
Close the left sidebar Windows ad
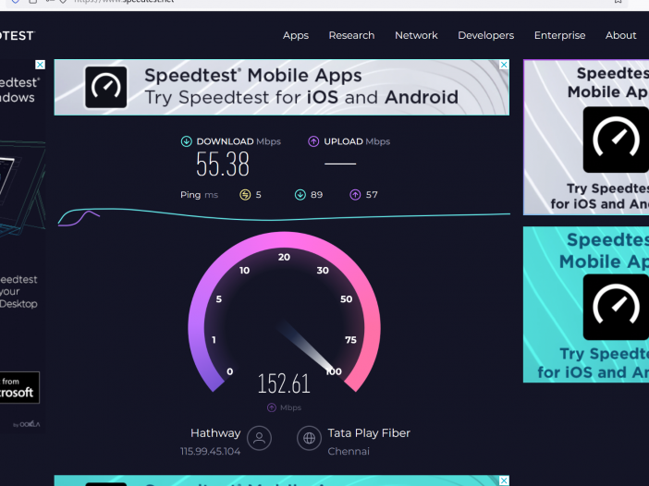[x=40, y=65]
